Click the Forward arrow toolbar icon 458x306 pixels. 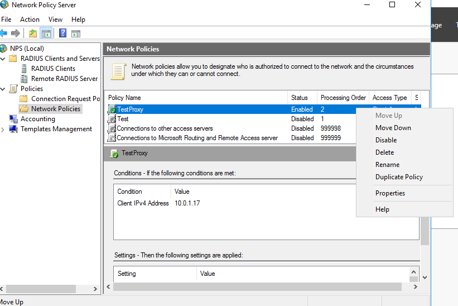click(16, 34)
